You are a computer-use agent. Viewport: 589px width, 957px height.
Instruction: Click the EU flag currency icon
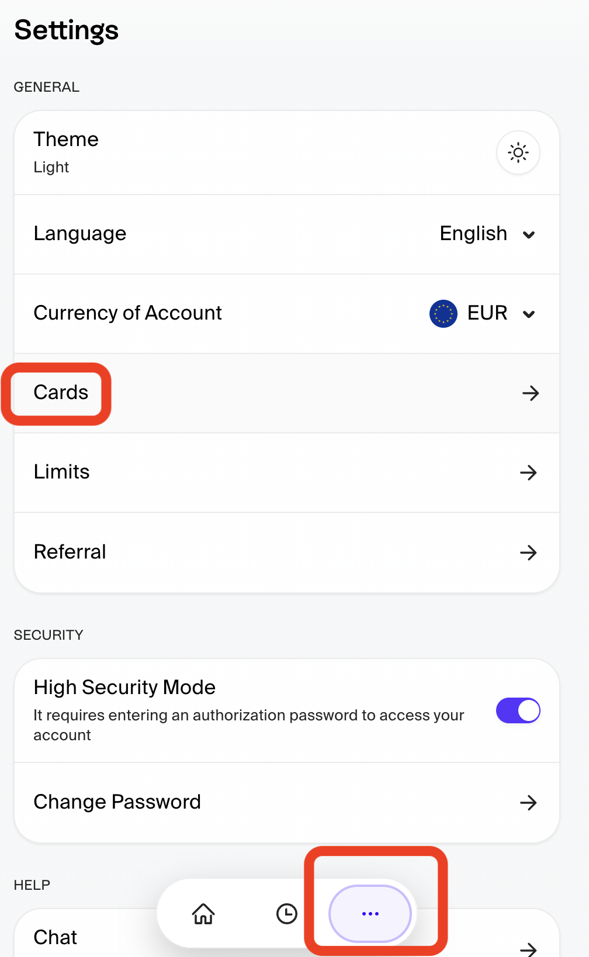point(444,314)
